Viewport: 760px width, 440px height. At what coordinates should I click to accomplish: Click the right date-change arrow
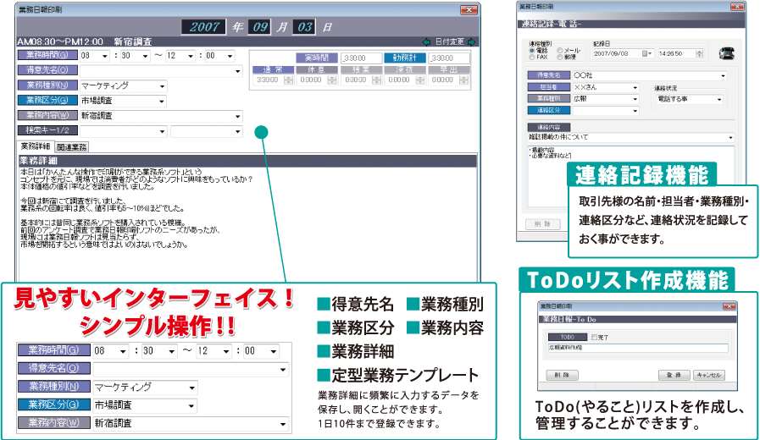[x=472, y=41]
